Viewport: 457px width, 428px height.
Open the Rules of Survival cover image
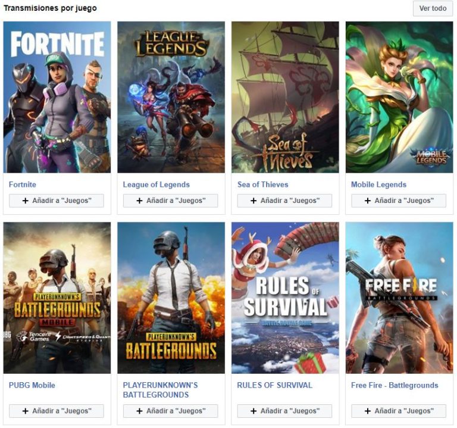[285, 298]
